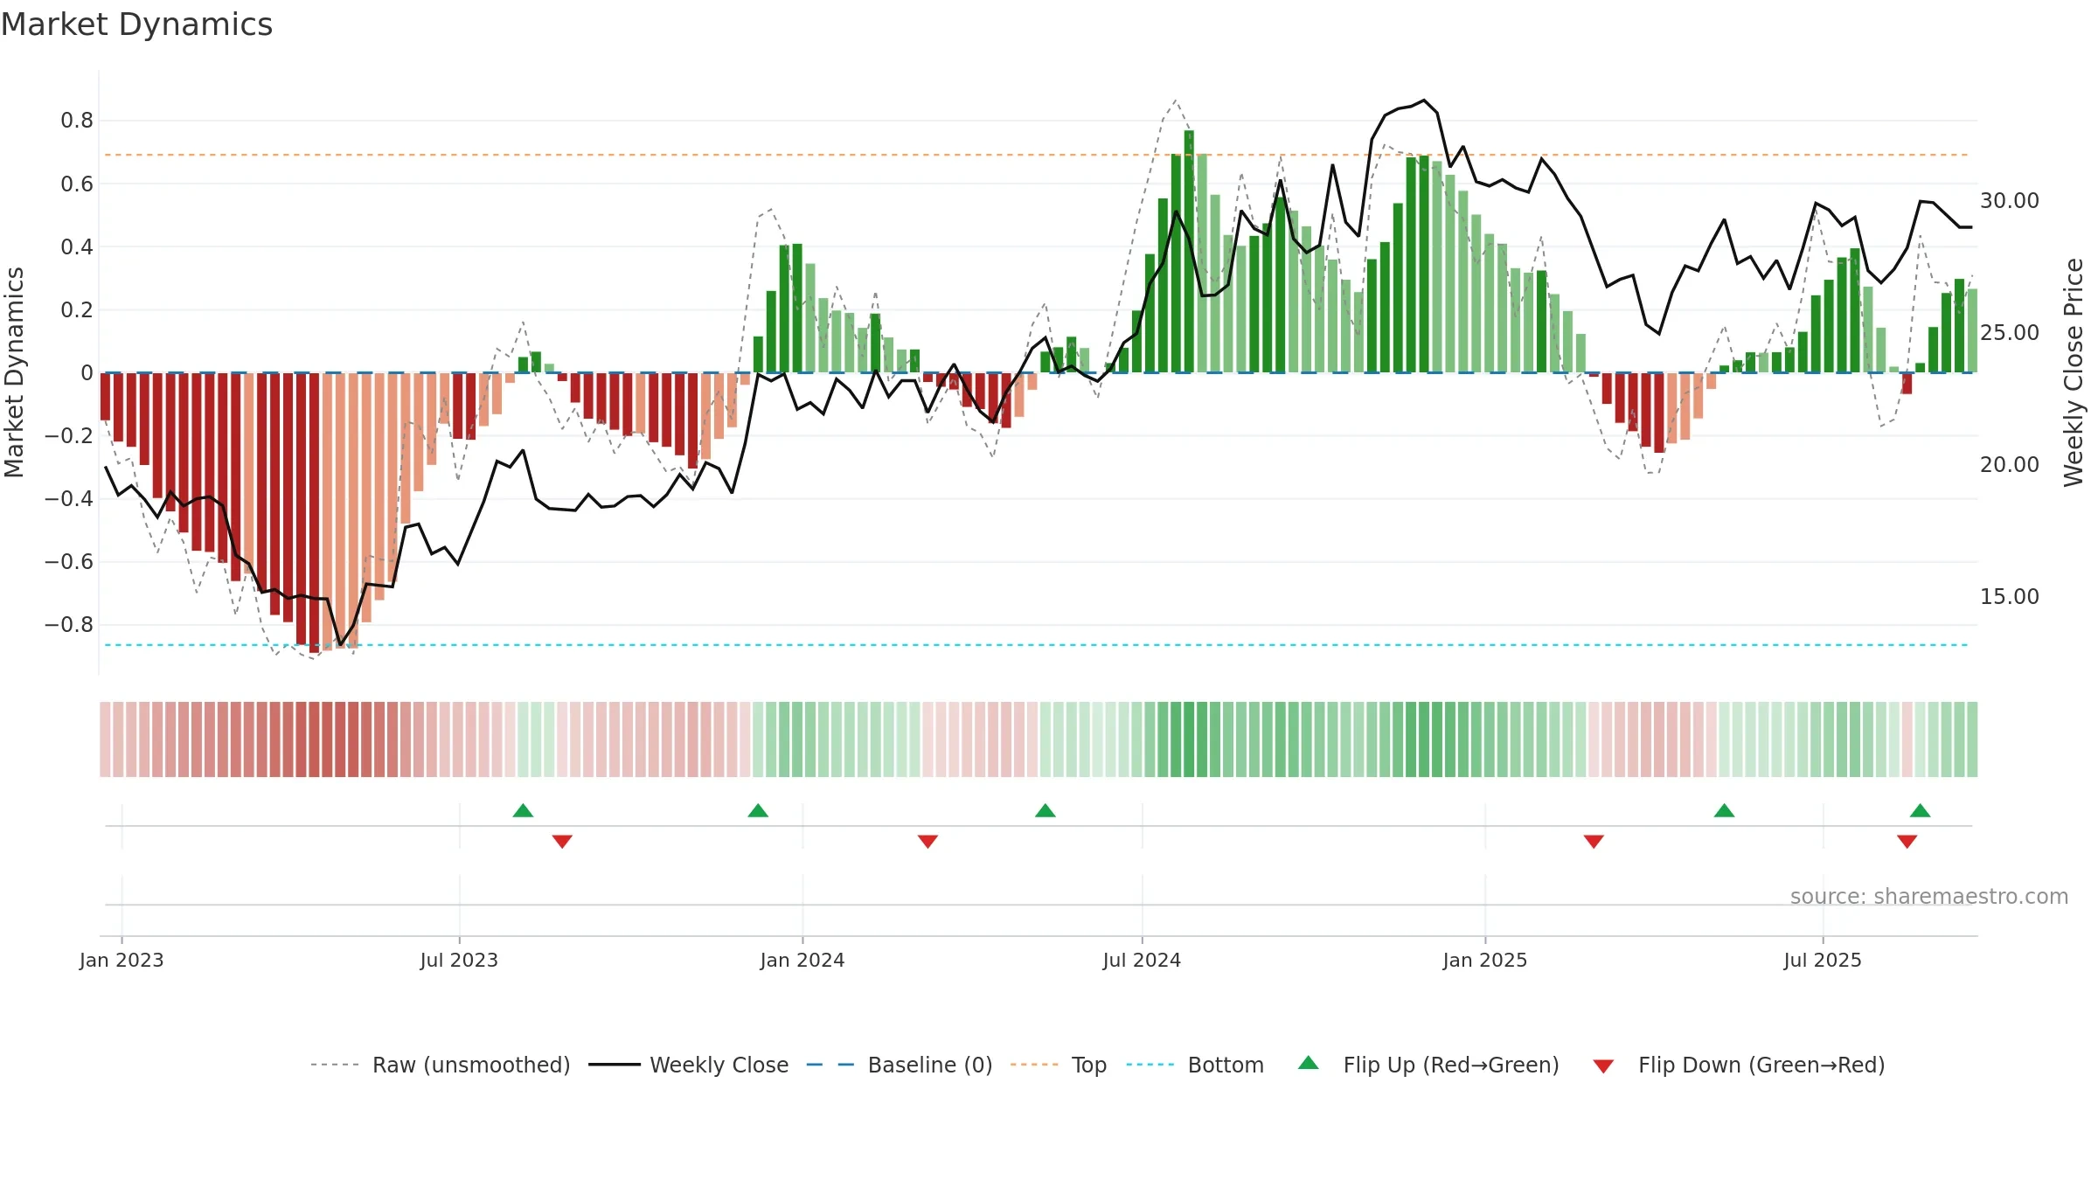Click the solid black Weekly Close line sample
This screenshot has height=1180, width=2098.
(x=615, y=1065)
